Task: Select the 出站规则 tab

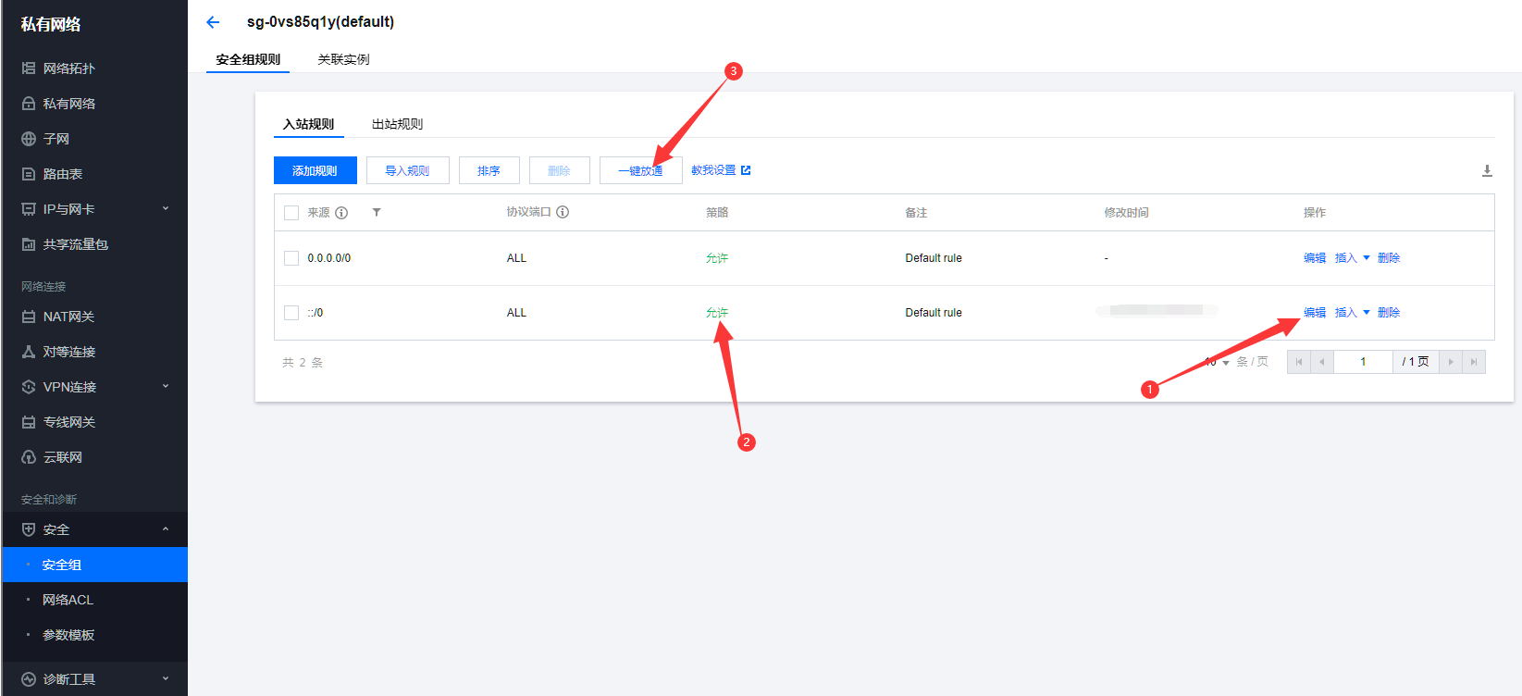Action: (x=397, y=124)
